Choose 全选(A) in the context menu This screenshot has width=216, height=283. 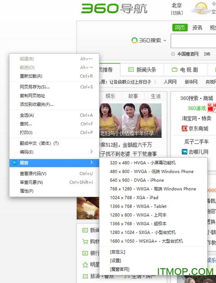coord(54,115)
